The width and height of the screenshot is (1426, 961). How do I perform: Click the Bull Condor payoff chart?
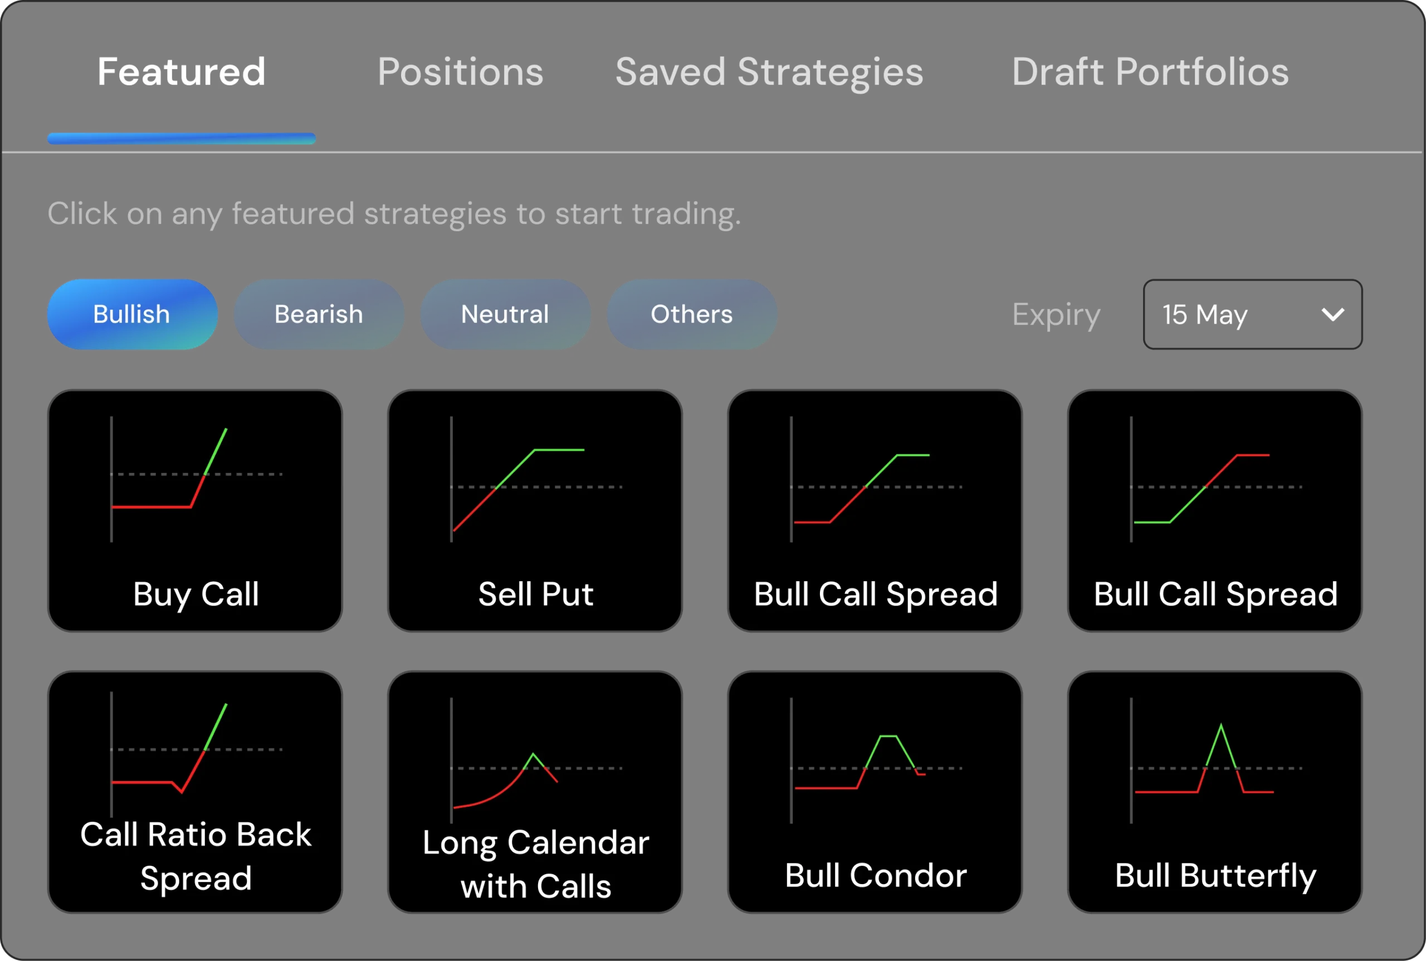tap(876, 760)
